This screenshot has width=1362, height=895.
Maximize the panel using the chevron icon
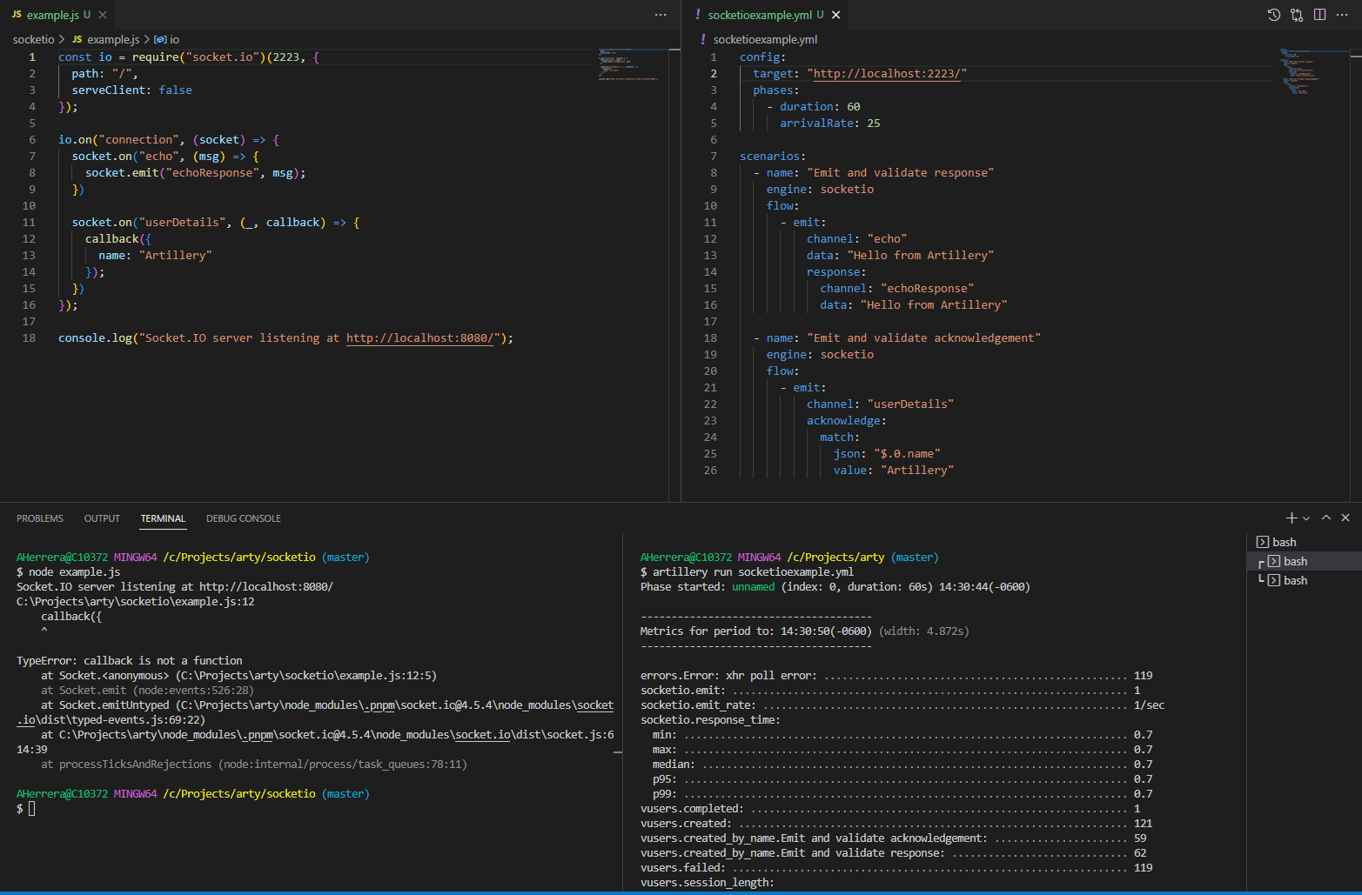(x=1325, y=517)
